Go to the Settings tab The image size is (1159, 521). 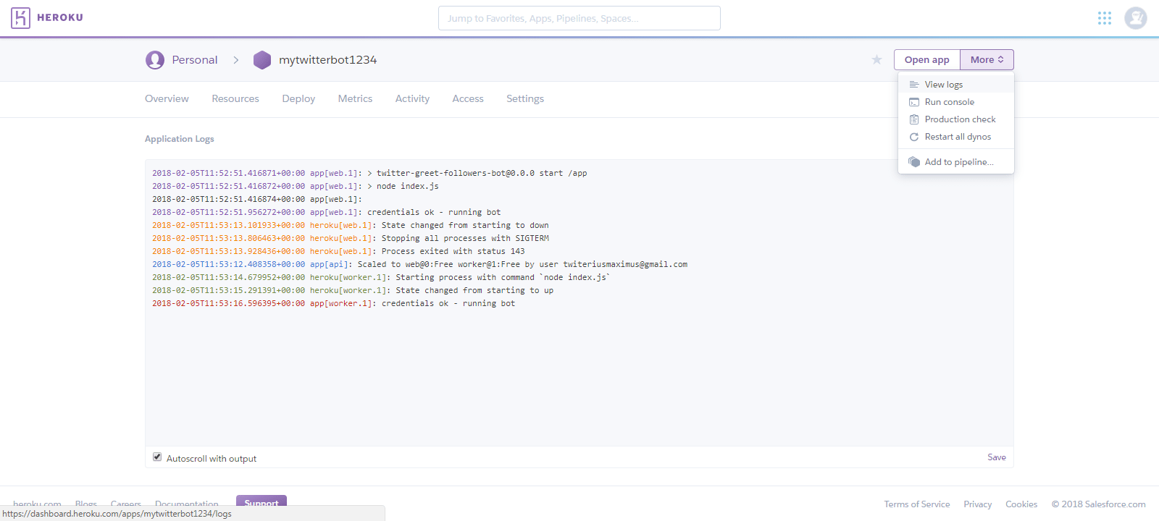click(525, 98)
